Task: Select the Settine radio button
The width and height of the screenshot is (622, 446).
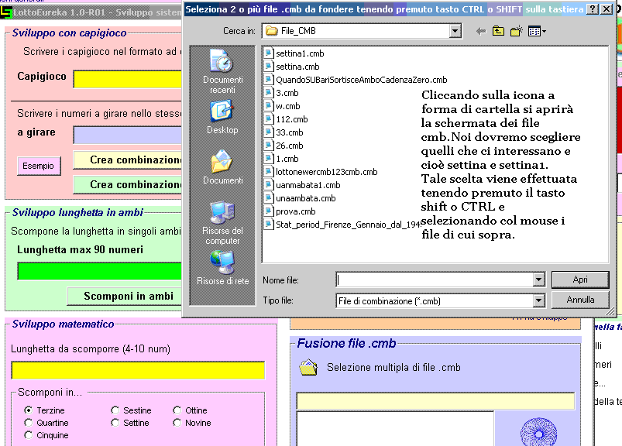Action: tap(115, 423)
